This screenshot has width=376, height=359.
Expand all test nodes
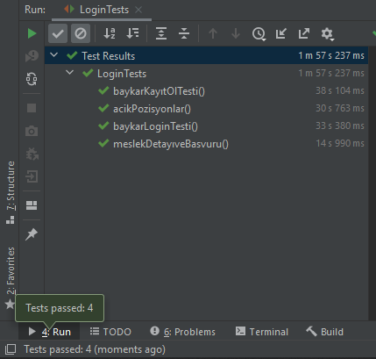(x=161, y=33)
